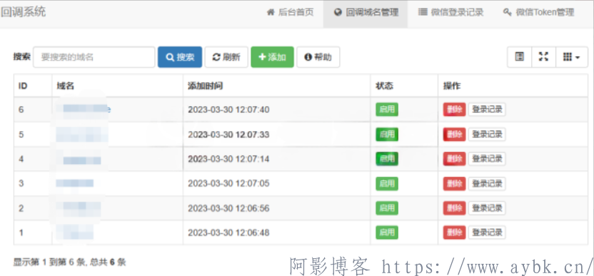The height and width of the screenshot is (276, 594).
Task: Open 后台首页 nav item
Action: point(291,13)
